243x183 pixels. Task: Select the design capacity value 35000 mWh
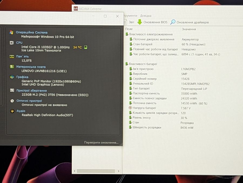[x=189, y=94]
